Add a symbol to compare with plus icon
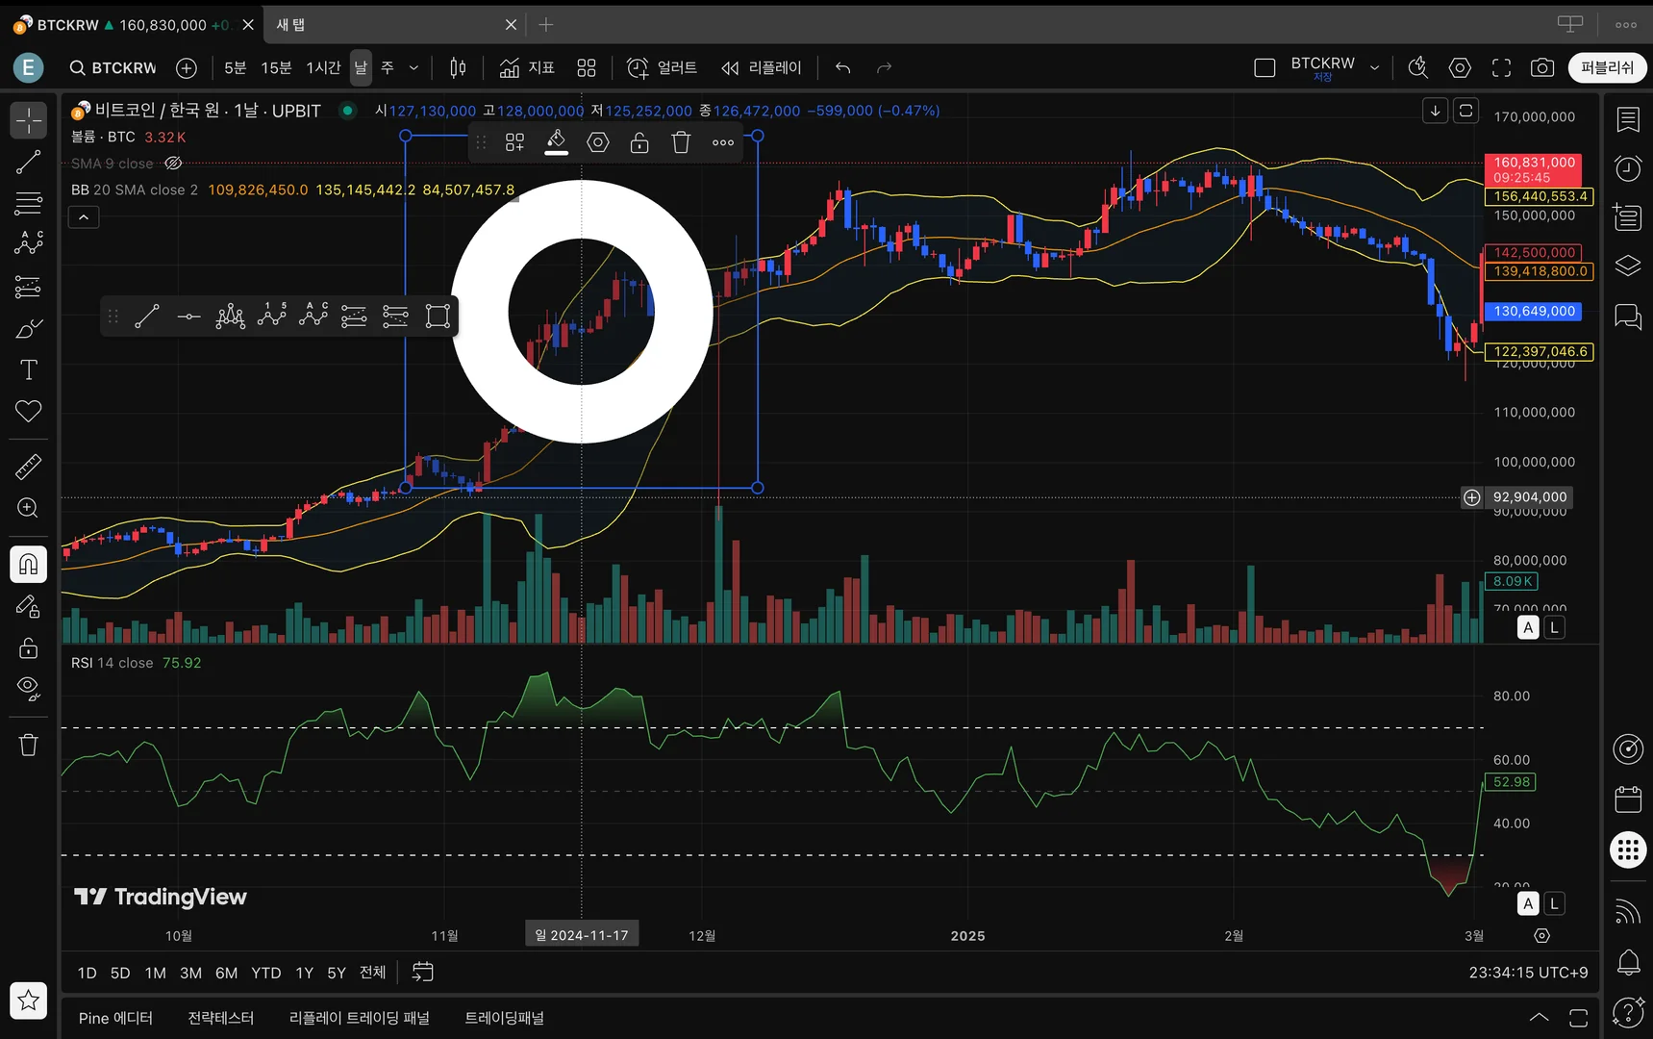Image resolution: width=1653 pixels, height=1039 pixels. coord(187,67)
